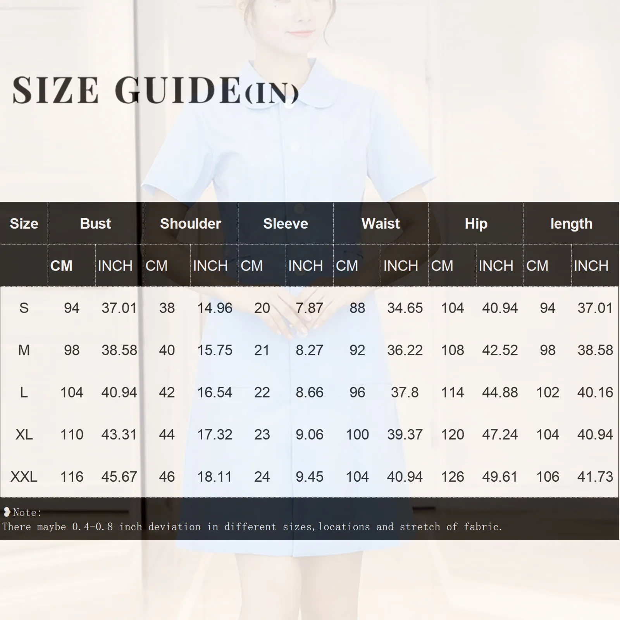Select the S size row label

tap(24, 308)
